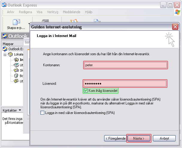This screenshot has width=182, height=148.
Task: Cancel the wizard with Avbryt
Action: (x=164, y=138)
